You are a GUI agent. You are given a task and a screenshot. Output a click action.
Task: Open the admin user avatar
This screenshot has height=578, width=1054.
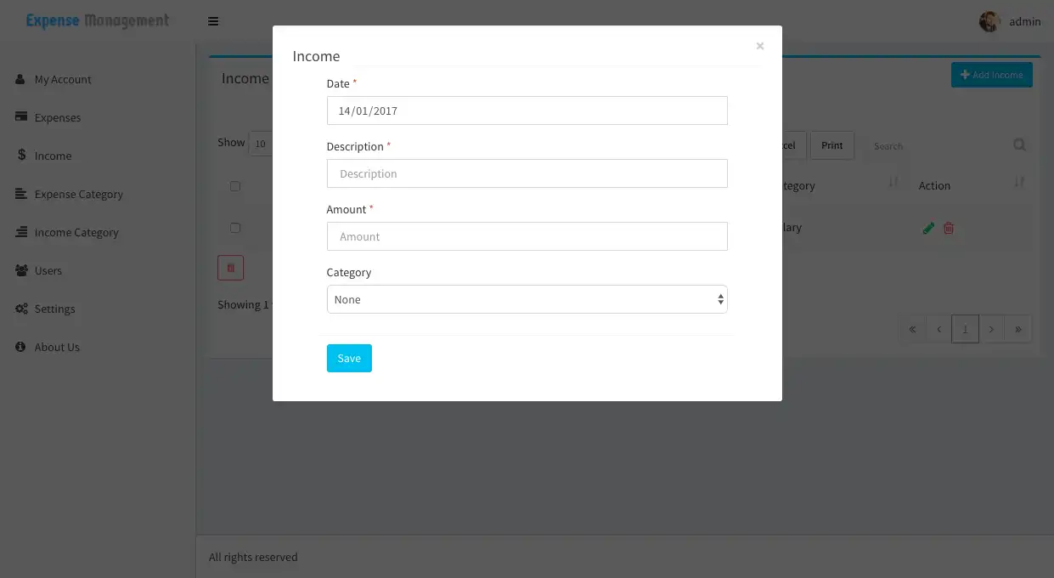pyautogui.click(x=989, y=21)
